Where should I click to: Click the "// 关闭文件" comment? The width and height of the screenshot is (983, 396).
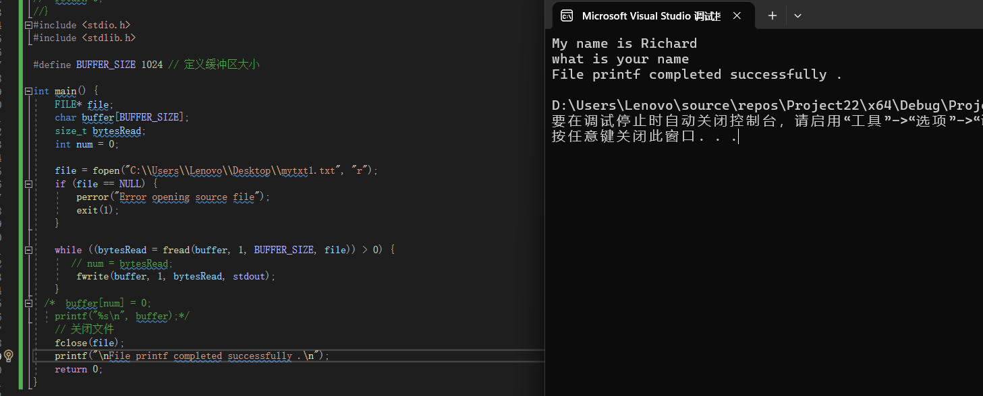coord(84,329)
